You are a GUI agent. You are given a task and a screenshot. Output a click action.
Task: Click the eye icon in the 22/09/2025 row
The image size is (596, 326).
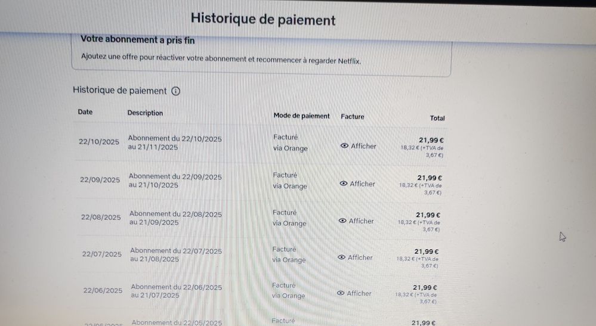coord(343,184)
